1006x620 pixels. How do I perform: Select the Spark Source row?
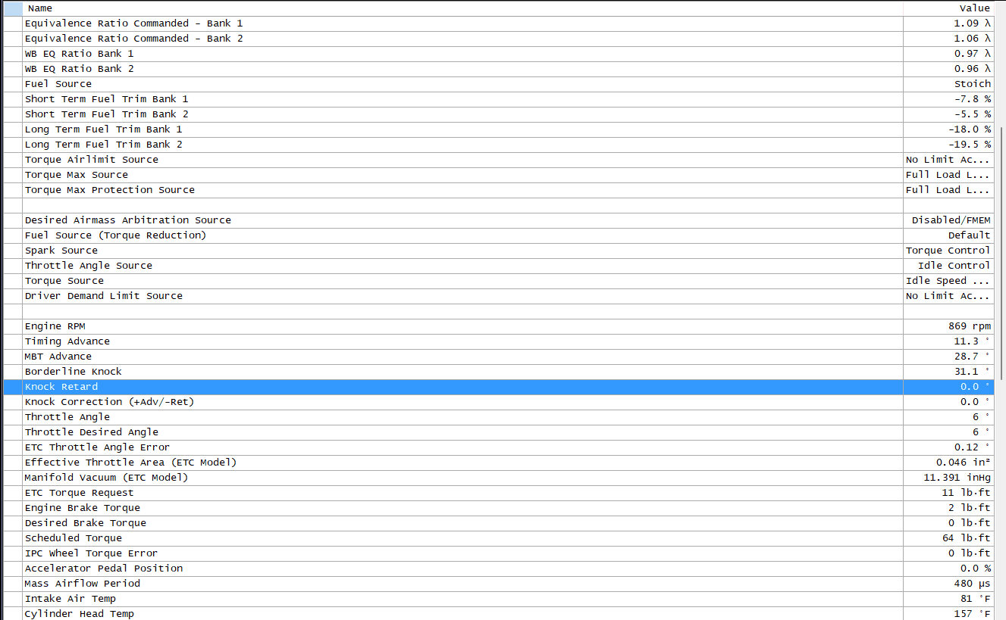(x=499, y=251)
